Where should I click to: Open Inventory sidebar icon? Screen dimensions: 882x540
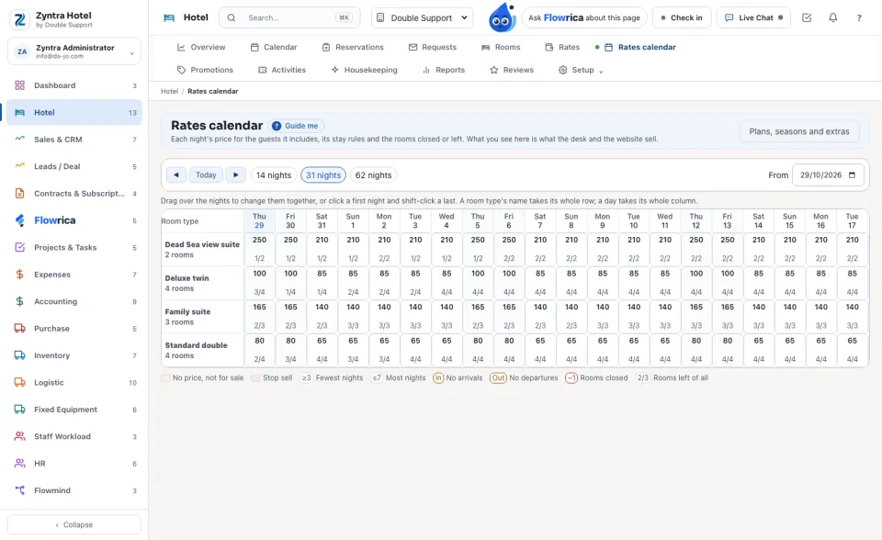pos(19,354)
